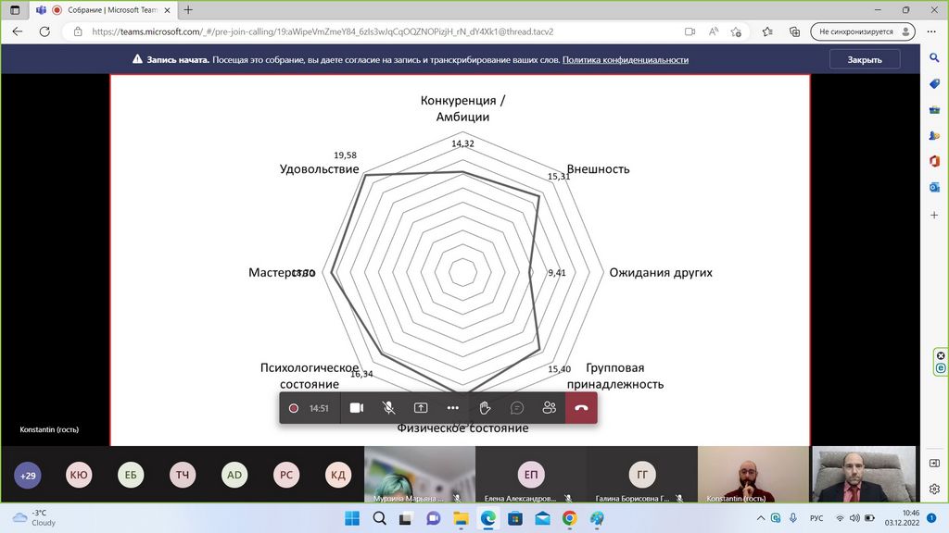This screenshot has width=949, height=533.
Task: Open the Edge sidebar search icon
Action: click(935, 58)
